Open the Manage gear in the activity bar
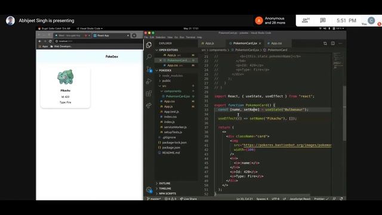This screenshot has width=382, height=215. coord(149,190)
